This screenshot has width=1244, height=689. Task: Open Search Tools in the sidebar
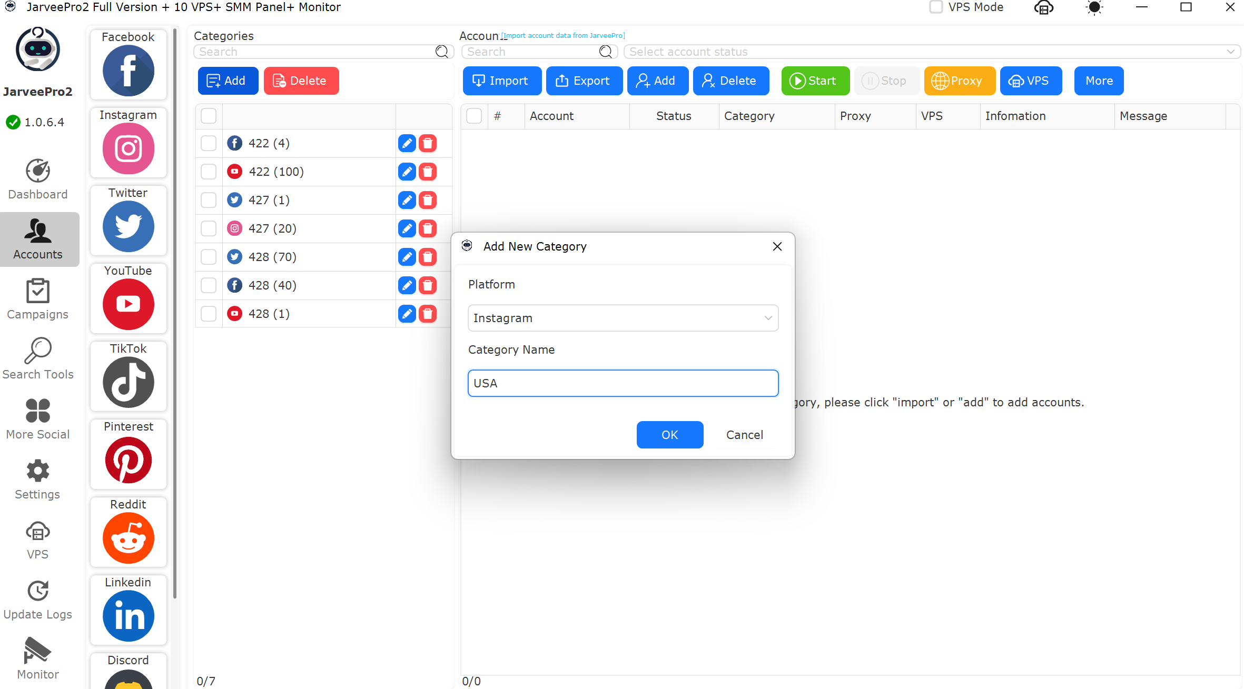click(38, 360)
